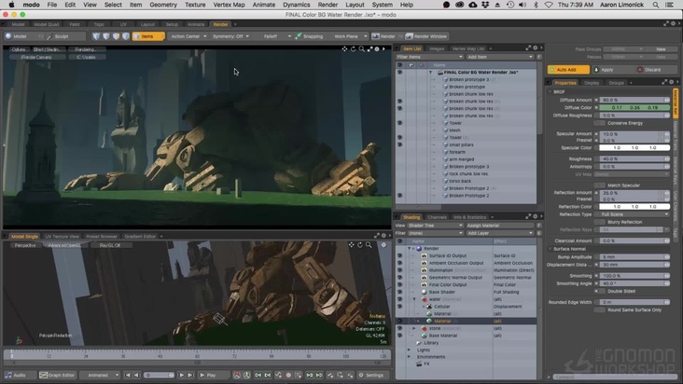The width and height of the screenshot is (683, 384).
Task: Click the render viewport rotate icon
Action: (354, 49)
